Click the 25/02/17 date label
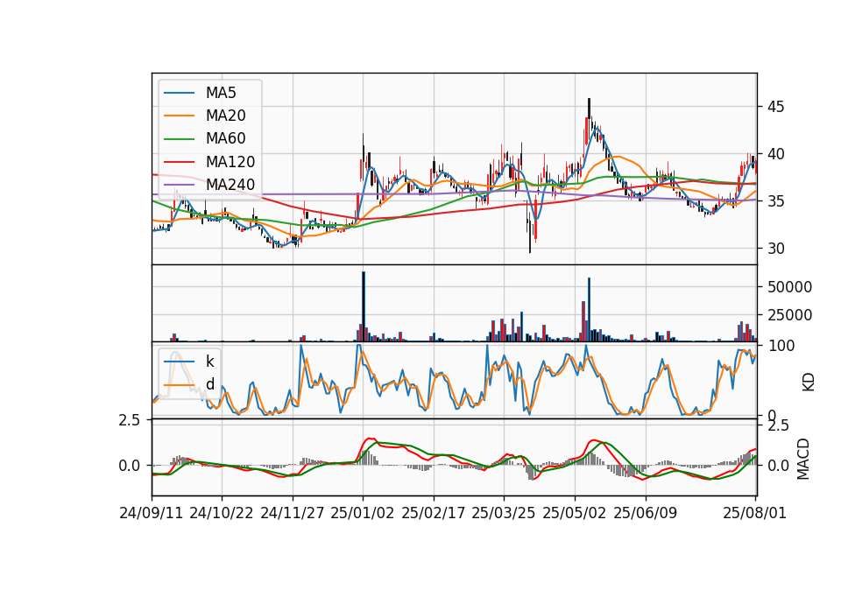Screen dimensions: 841x604 (x=434, y=513)
